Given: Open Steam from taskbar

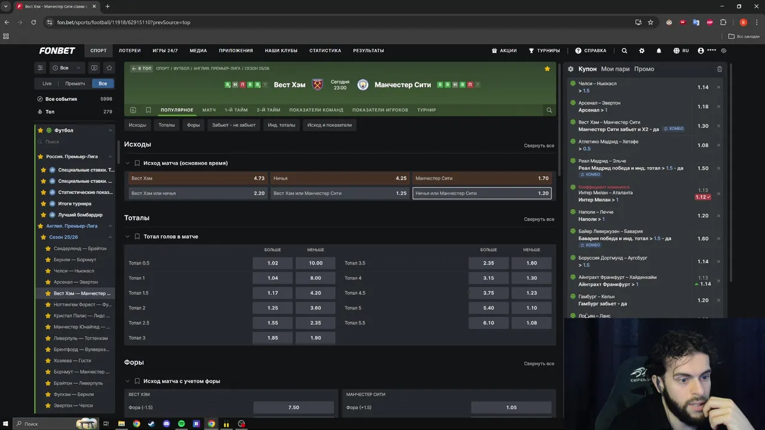Looking at the screenshot, I should coord(151,424).
